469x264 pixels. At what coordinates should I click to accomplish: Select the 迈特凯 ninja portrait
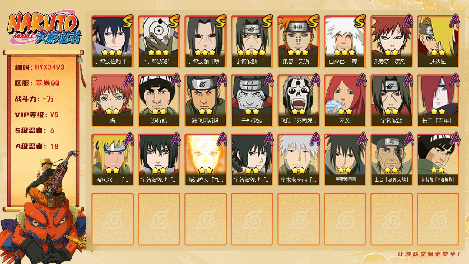pyautogui.click(x=159, y=101)
